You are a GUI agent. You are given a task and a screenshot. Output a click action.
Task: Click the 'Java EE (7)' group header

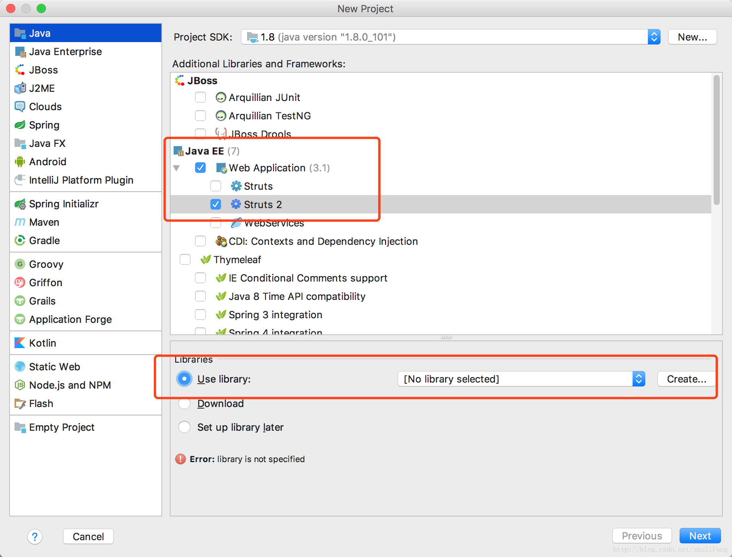coord(207,151)
